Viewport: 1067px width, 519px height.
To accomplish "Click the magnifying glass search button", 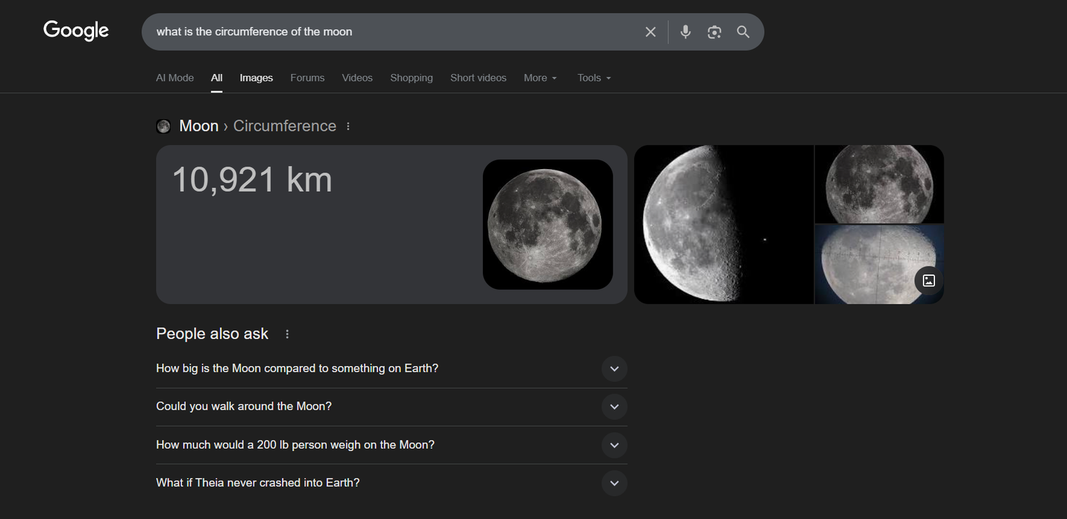I will (743, 32).
